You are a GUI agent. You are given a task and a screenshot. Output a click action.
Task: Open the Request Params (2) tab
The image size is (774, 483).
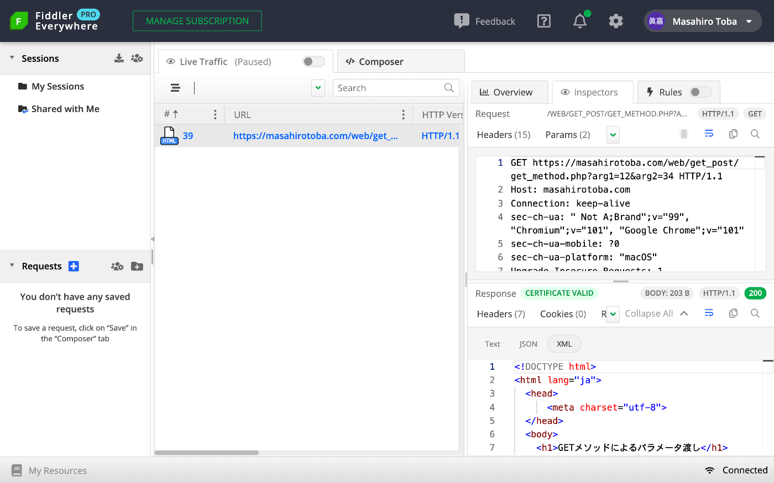tap(568, 135)
